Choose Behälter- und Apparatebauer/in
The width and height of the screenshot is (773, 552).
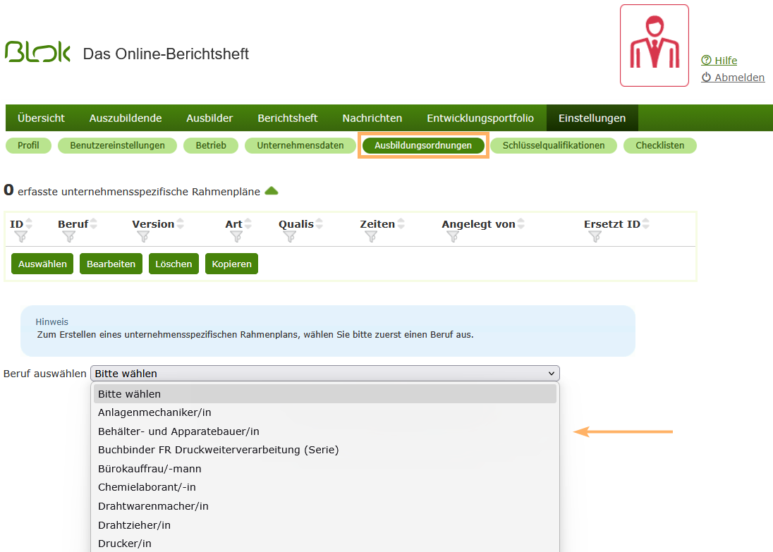click(325, 431)
